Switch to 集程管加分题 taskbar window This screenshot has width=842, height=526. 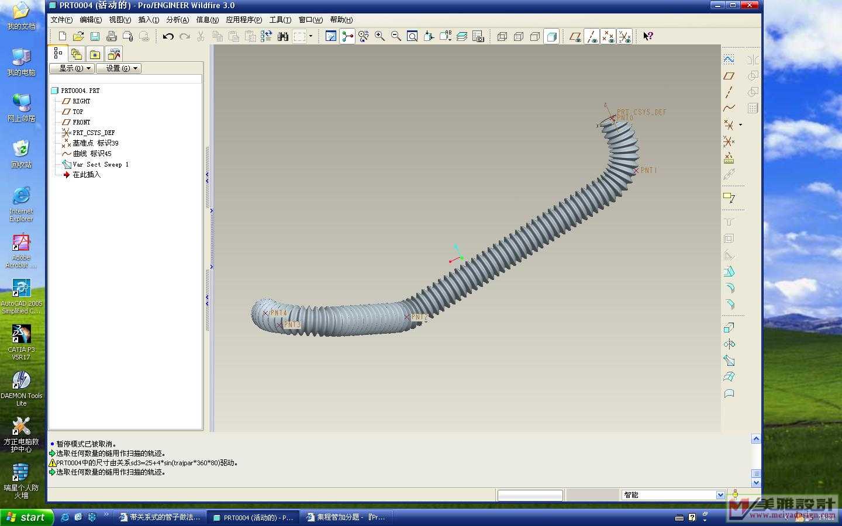point(346,517)
